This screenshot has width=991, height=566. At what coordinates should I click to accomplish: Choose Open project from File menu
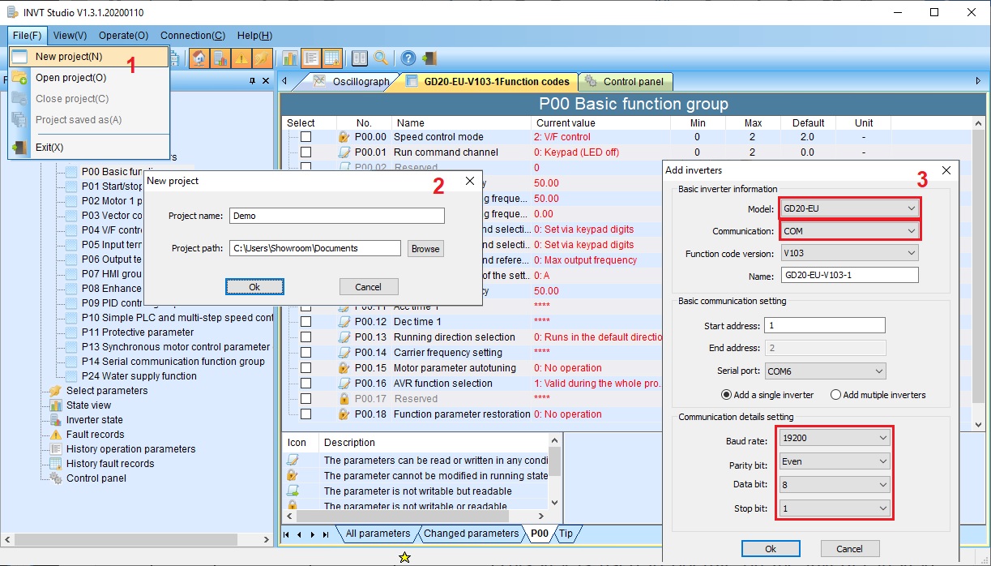(89, 78)
